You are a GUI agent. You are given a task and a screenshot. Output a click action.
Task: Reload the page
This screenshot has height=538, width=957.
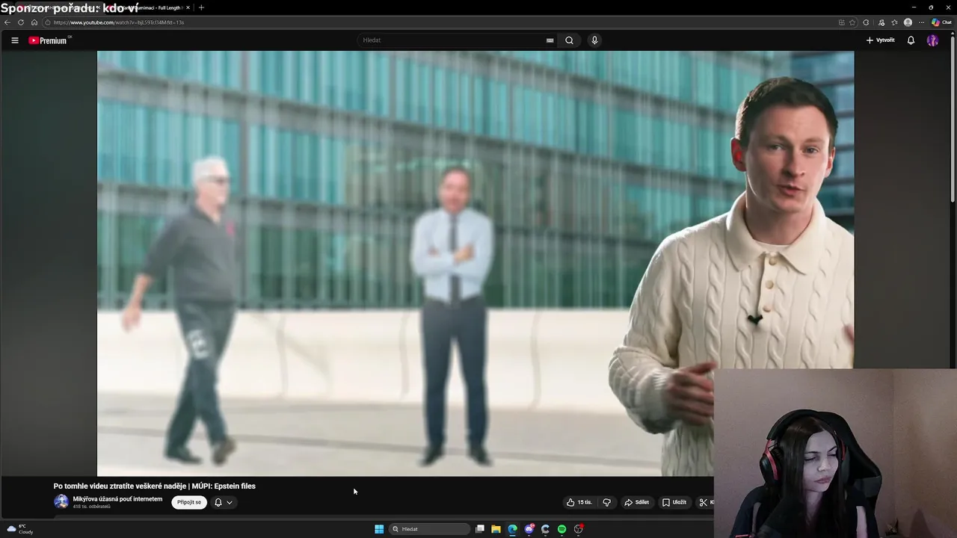click(x=21, y=22)
